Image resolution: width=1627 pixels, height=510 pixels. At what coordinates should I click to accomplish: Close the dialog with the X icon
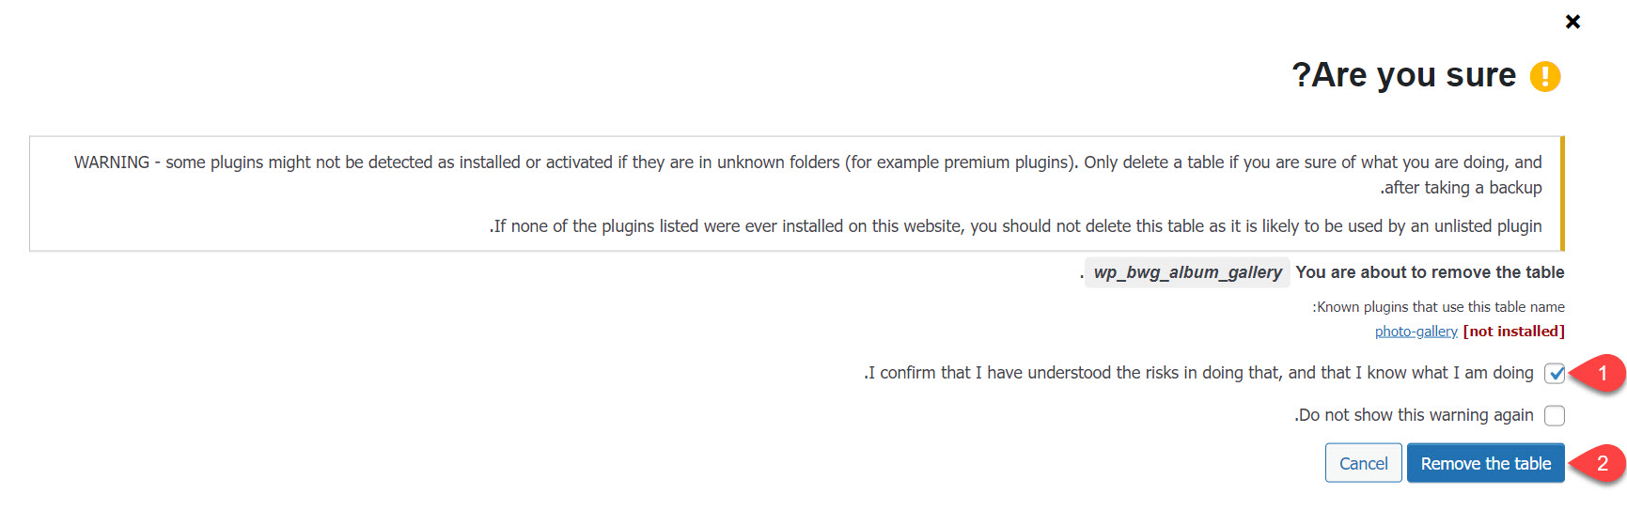[1572, 22]
